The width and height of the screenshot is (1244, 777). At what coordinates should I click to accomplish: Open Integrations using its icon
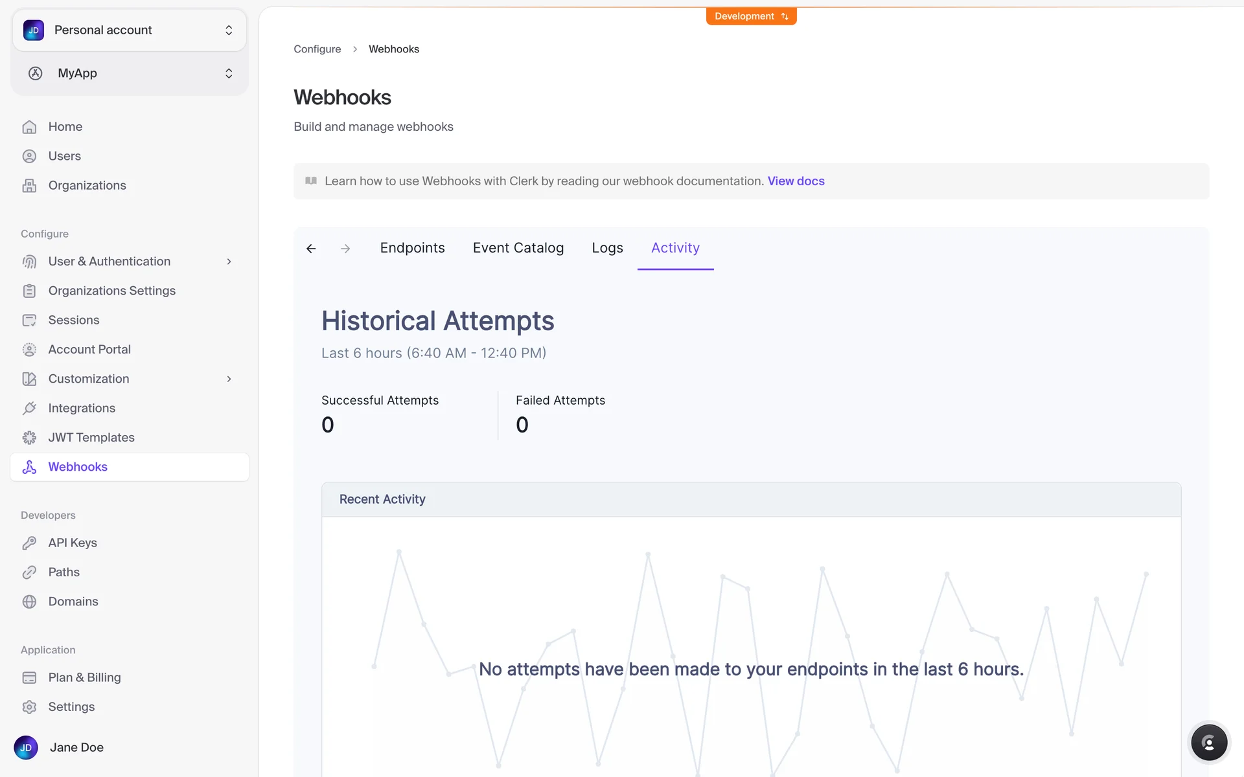30,408
